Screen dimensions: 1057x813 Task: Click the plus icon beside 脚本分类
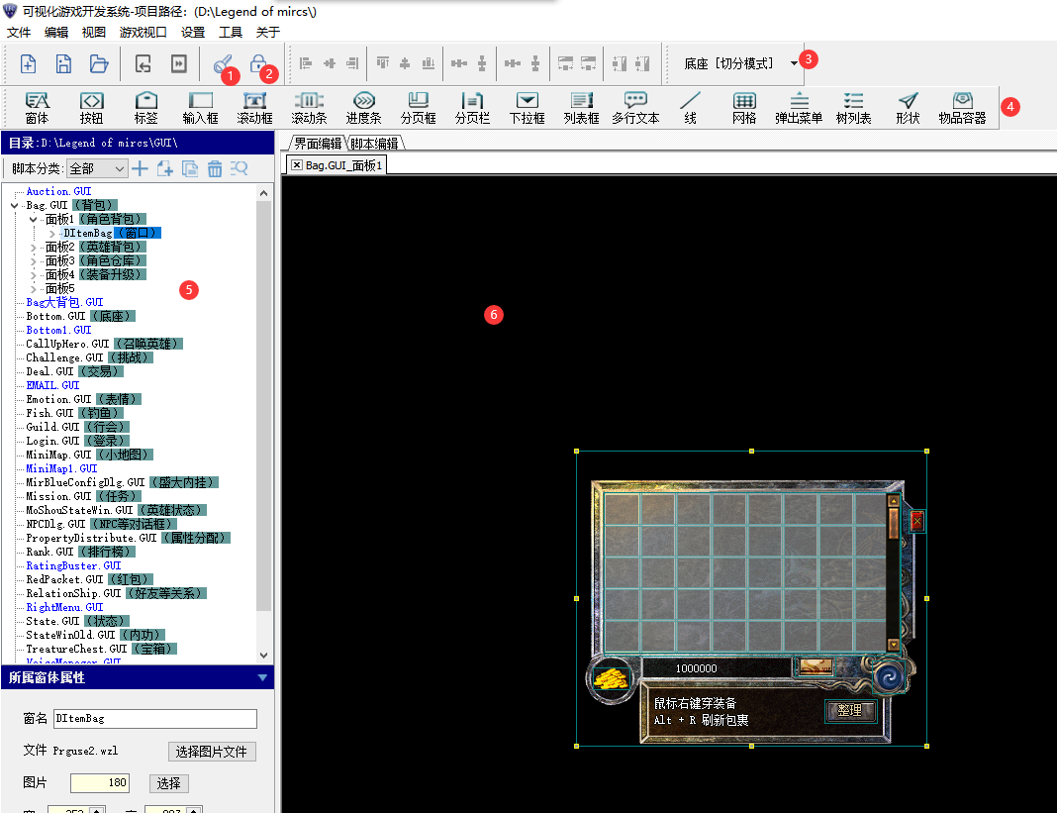click(140, 168)
